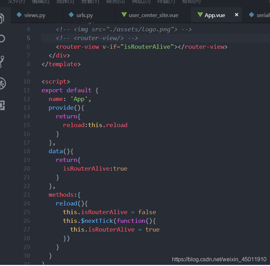Click the commented img src logo.png line
270x266 pixels.
click(124, 30)
